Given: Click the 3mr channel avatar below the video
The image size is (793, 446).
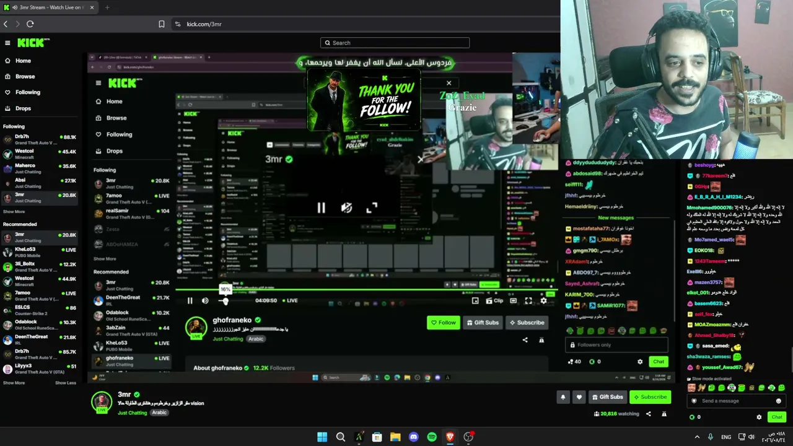Looking at the screenshot, I should click(102, 401).
